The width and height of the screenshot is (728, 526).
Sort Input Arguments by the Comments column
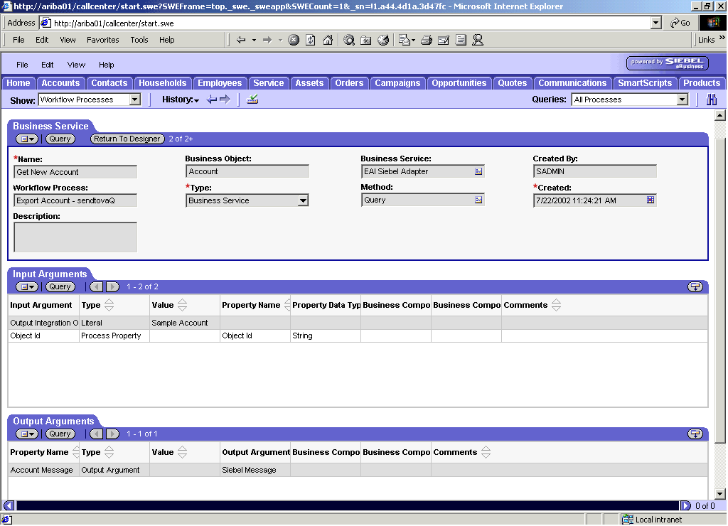556,305
